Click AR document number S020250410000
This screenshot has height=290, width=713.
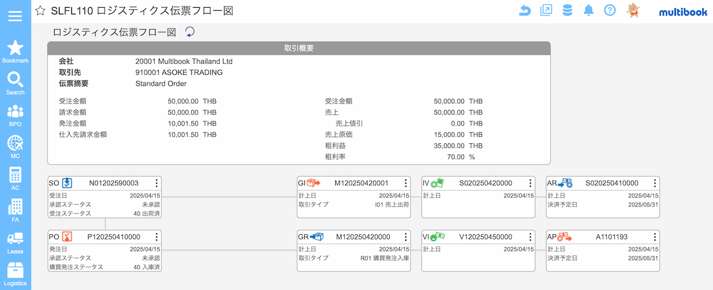pos(611,184)
